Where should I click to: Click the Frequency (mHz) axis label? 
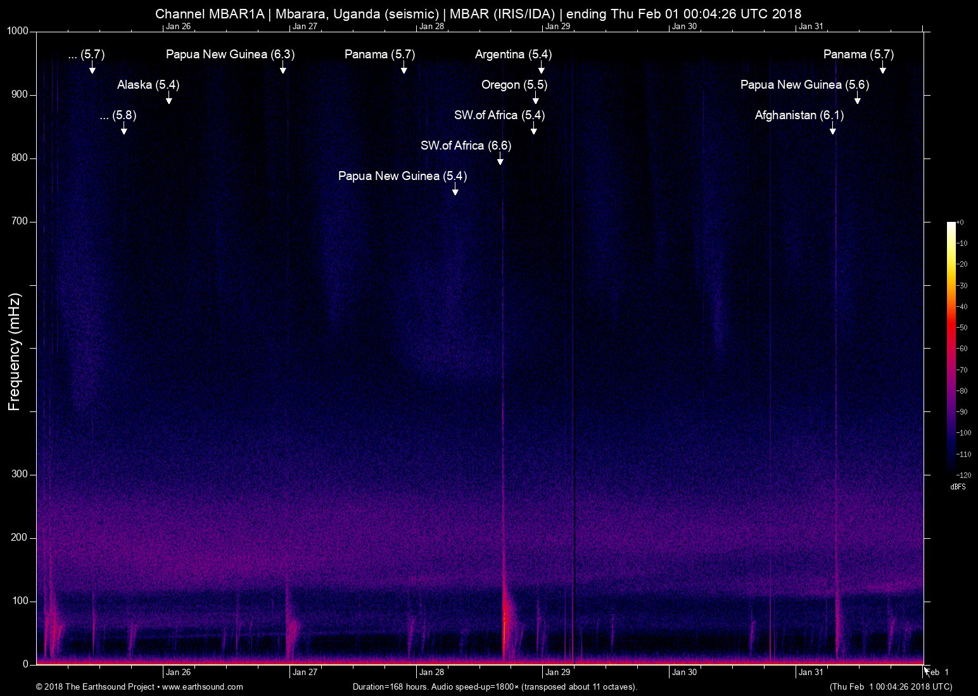pos(15,351)
